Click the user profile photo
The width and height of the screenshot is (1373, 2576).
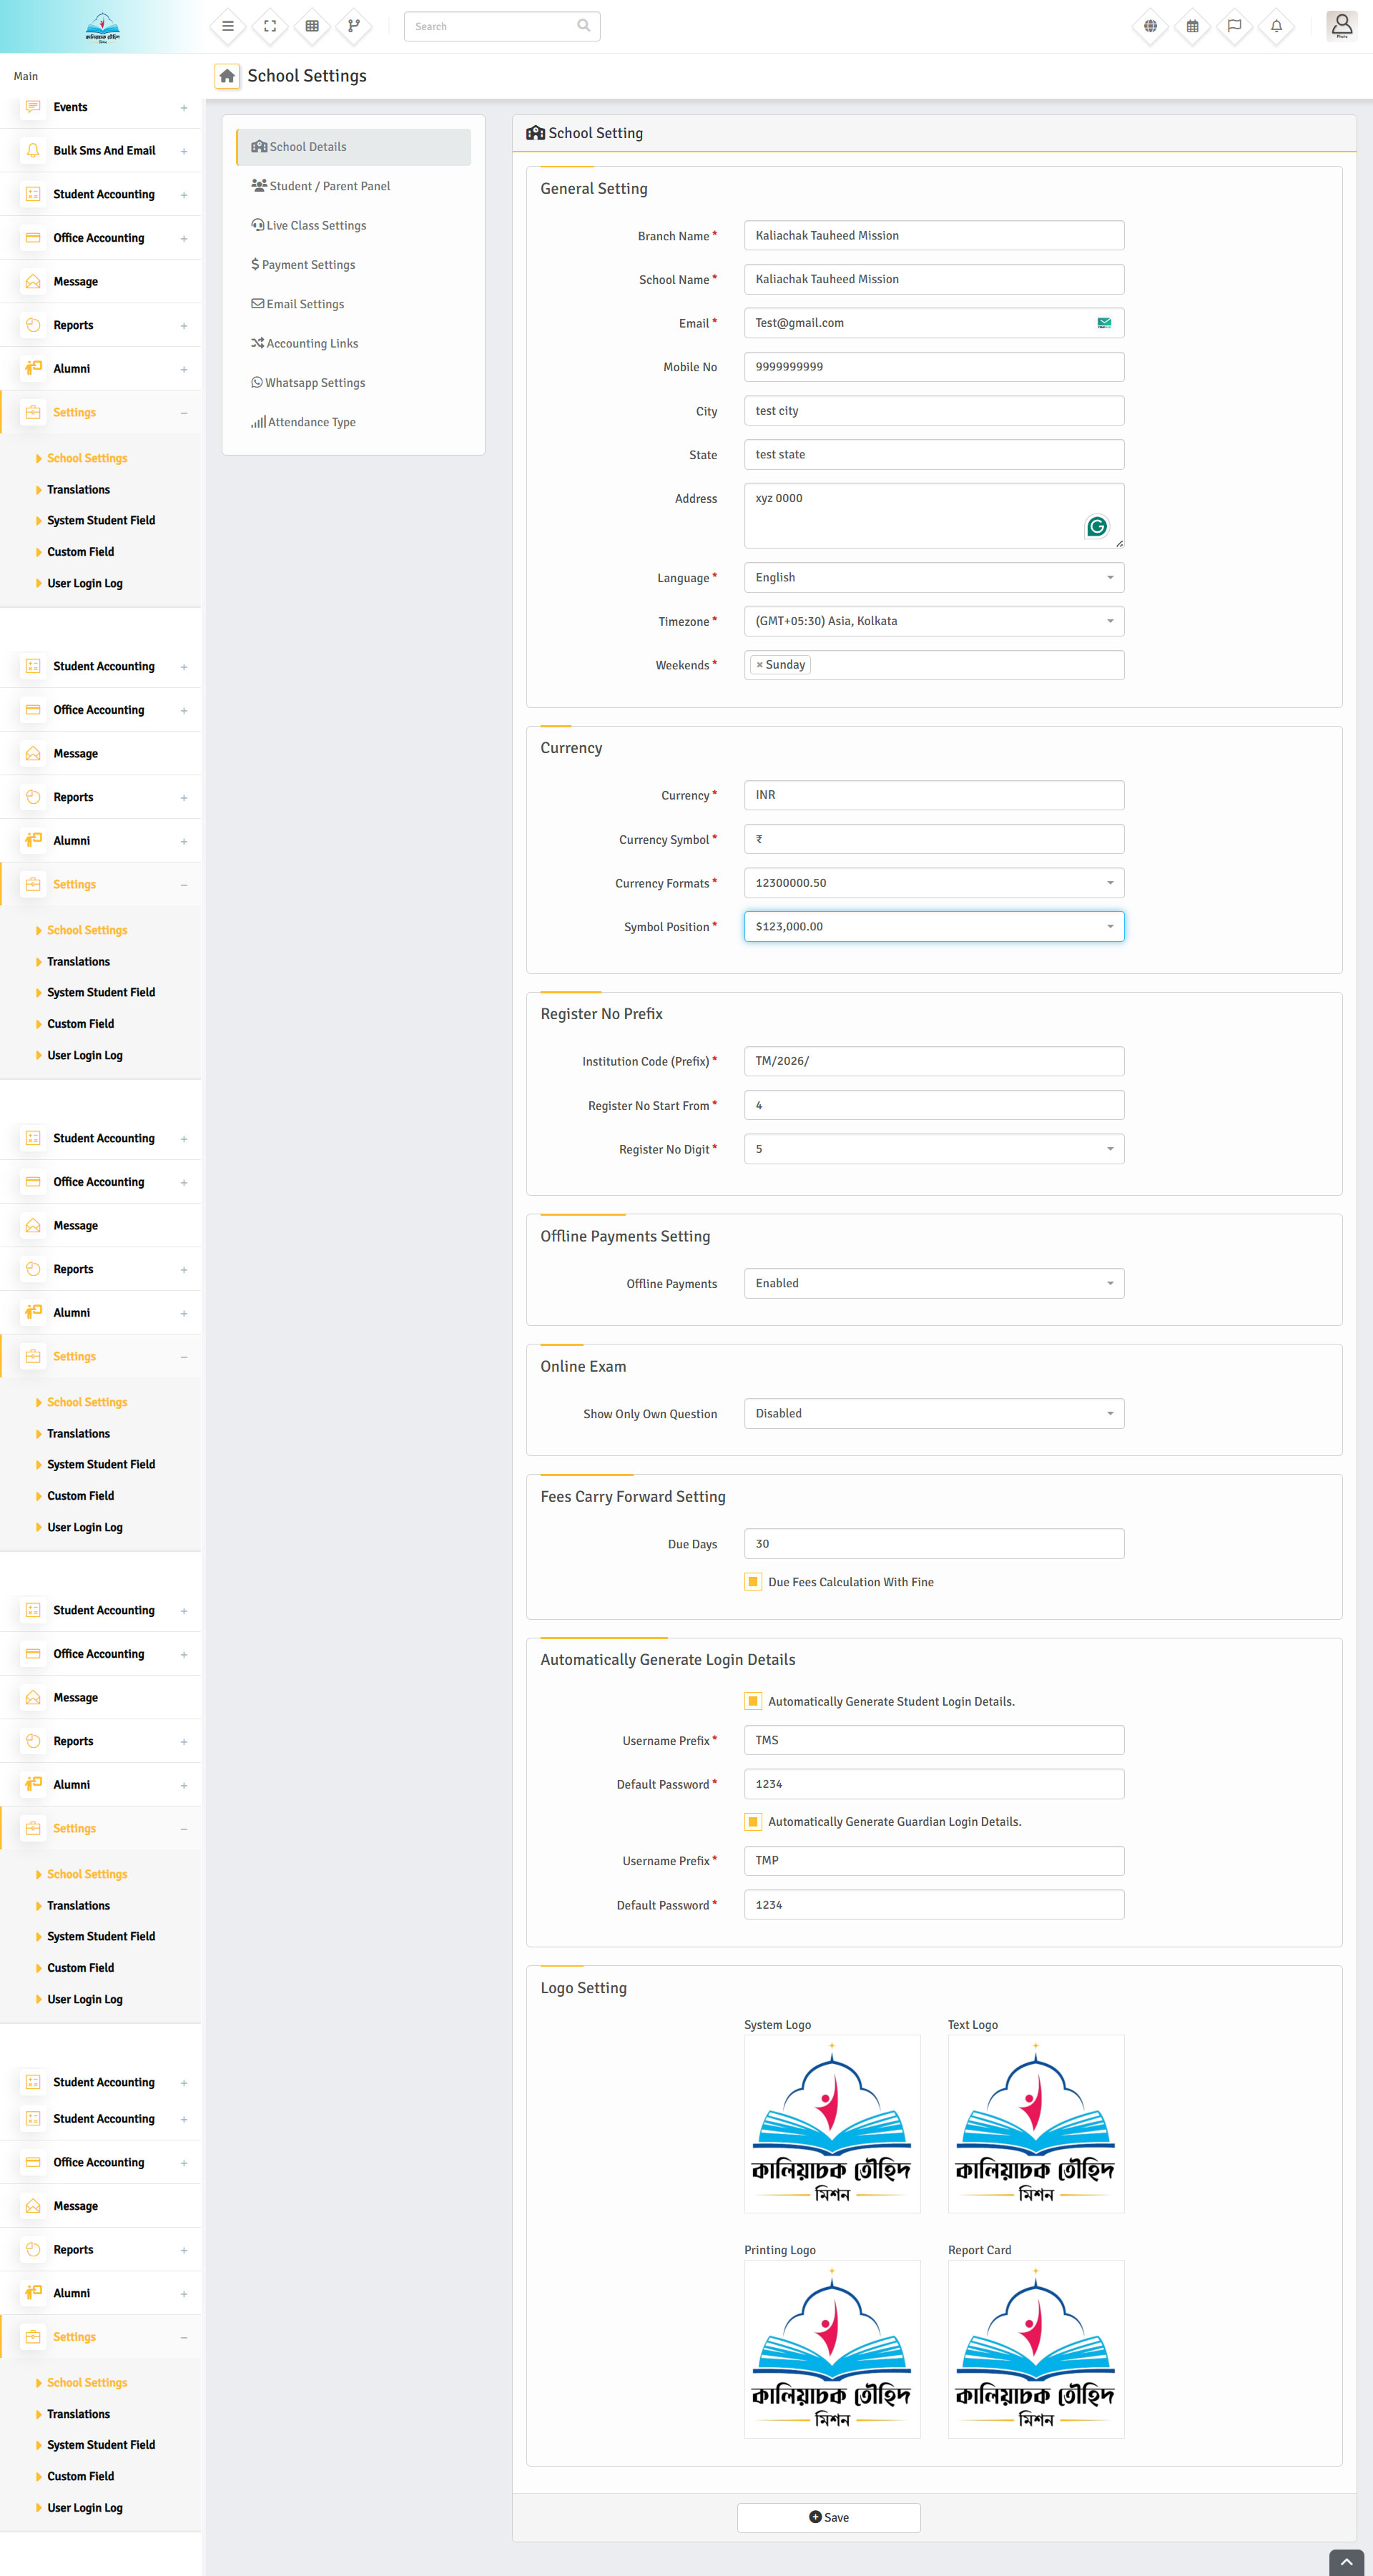pyautogui.click(x=1342, y=26)
